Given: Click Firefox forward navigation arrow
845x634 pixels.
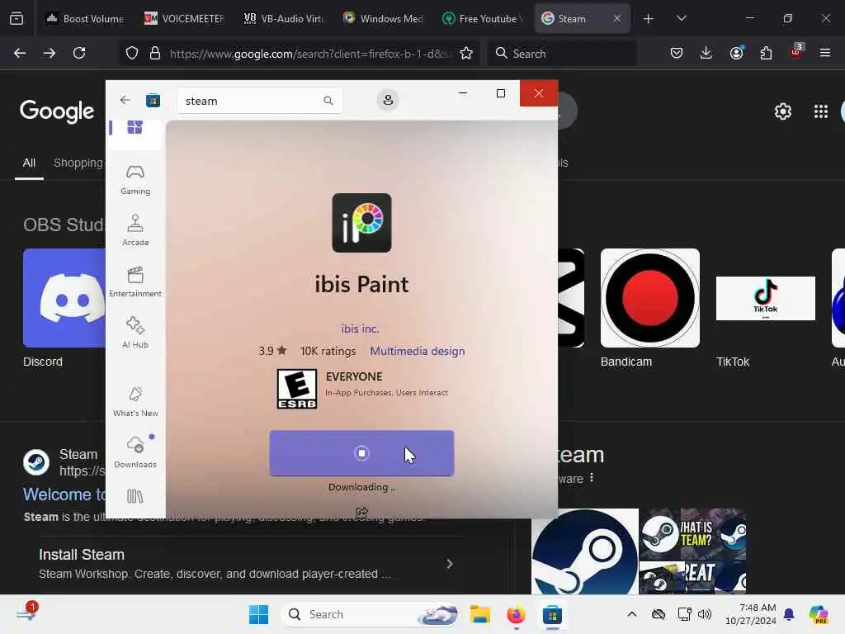Looking at the screenshot, I should (x=50, y=53).
